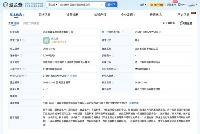Select 四川省成都市青白江区 region value
This screenshot has height=134, width=200.
click(x=146, y=49)
